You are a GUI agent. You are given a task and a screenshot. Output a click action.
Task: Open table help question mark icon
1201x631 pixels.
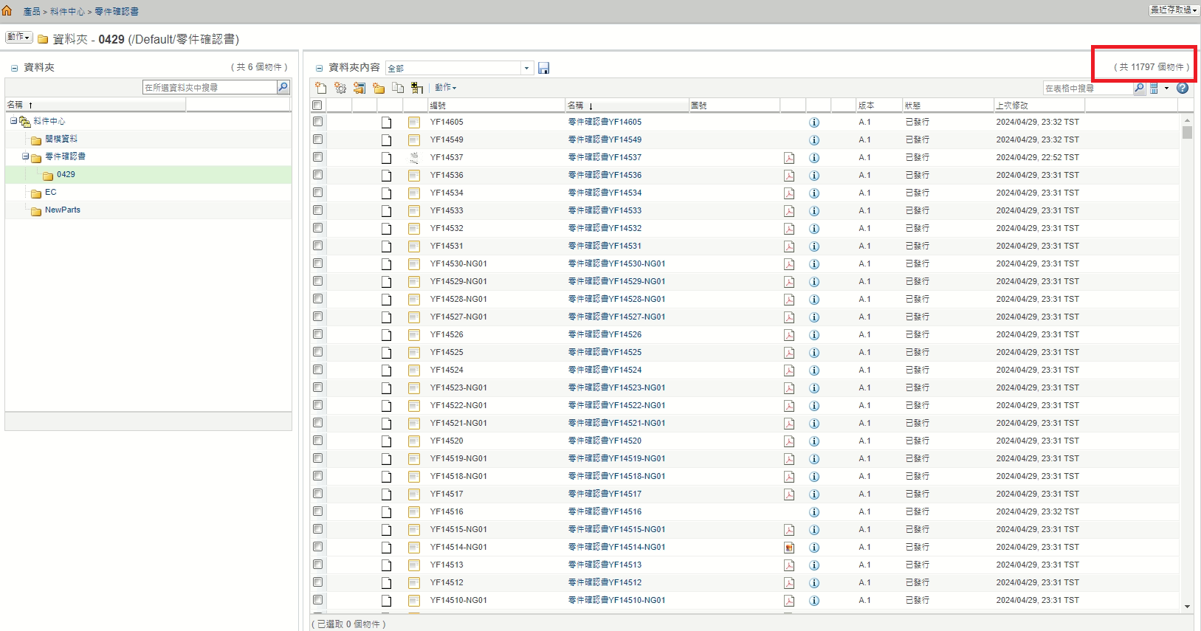1183,88
